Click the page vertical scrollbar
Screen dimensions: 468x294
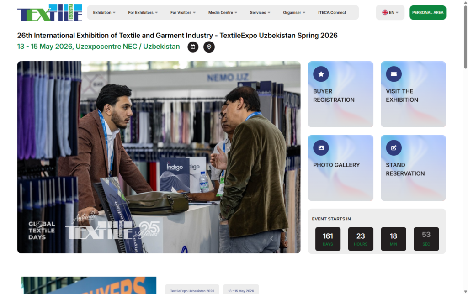465,37
